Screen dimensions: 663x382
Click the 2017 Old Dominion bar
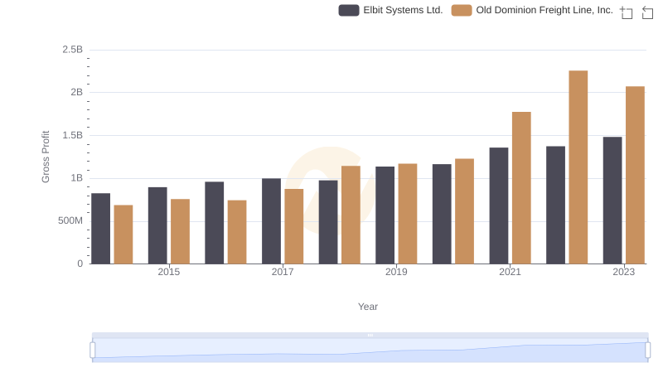294,226
